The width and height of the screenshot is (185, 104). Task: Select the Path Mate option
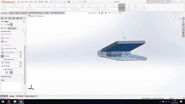pyautogui.click(x=5, y=45)
